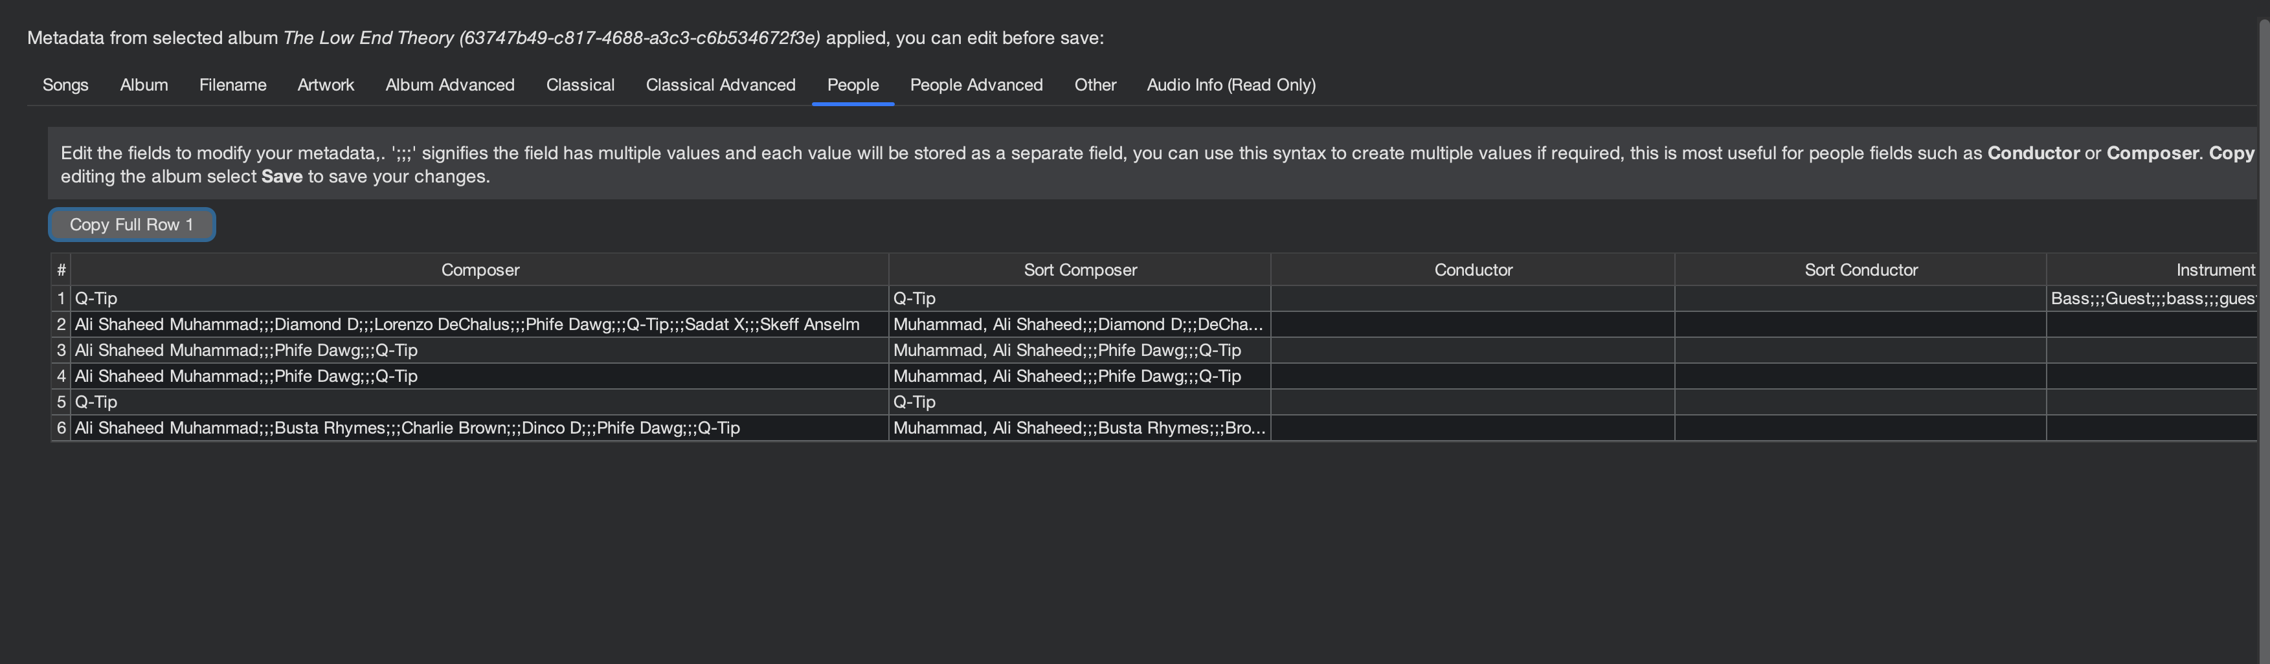Click the Copy Full Row 1 button

(x=131, y=225)
